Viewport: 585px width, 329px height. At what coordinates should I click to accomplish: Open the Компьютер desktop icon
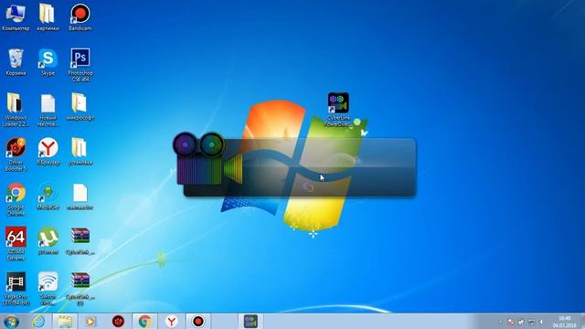(16, 16)
